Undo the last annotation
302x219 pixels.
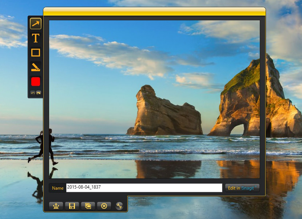33,93
